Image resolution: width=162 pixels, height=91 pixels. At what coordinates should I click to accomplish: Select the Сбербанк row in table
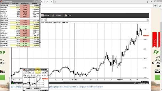pyautogui.click(x=20, y=7)
